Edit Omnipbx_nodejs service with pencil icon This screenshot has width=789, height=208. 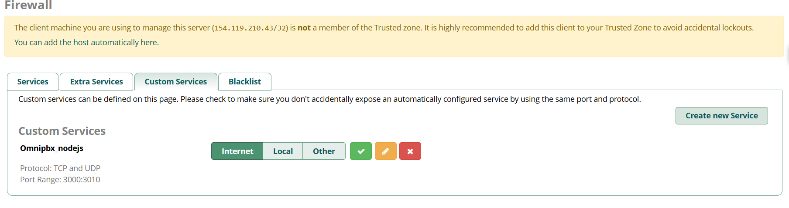coord(385,151)
